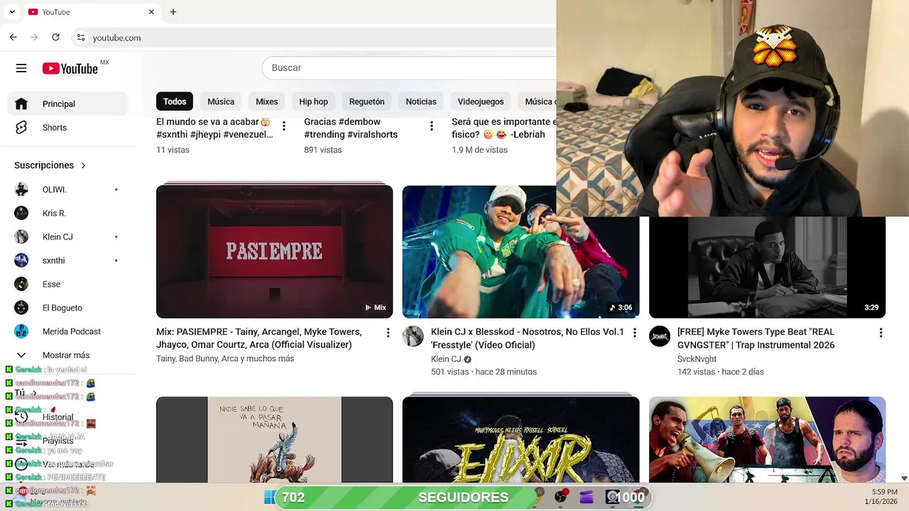The width and height of the screenshot is (909, 511).
Task: View site information icon in address bar
Action: 81,38
